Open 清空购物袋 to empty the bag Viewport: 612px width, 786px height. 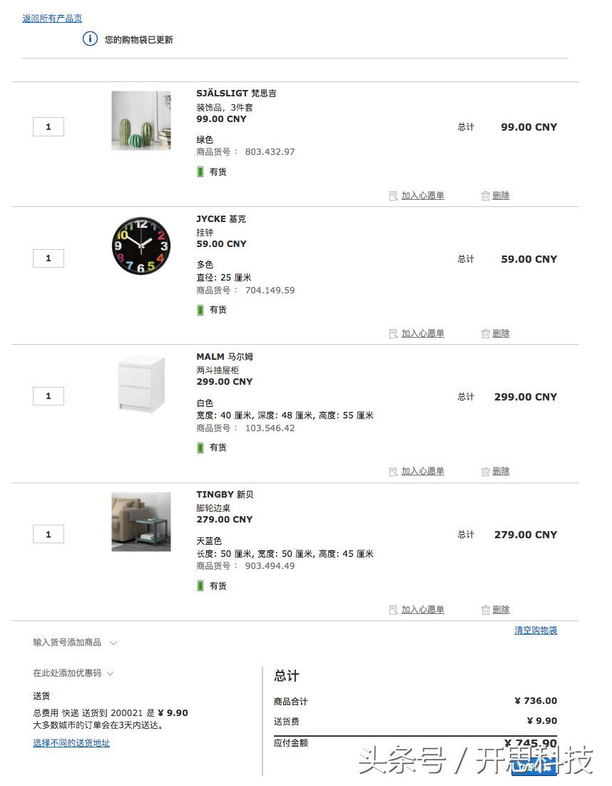click(536, 630)
